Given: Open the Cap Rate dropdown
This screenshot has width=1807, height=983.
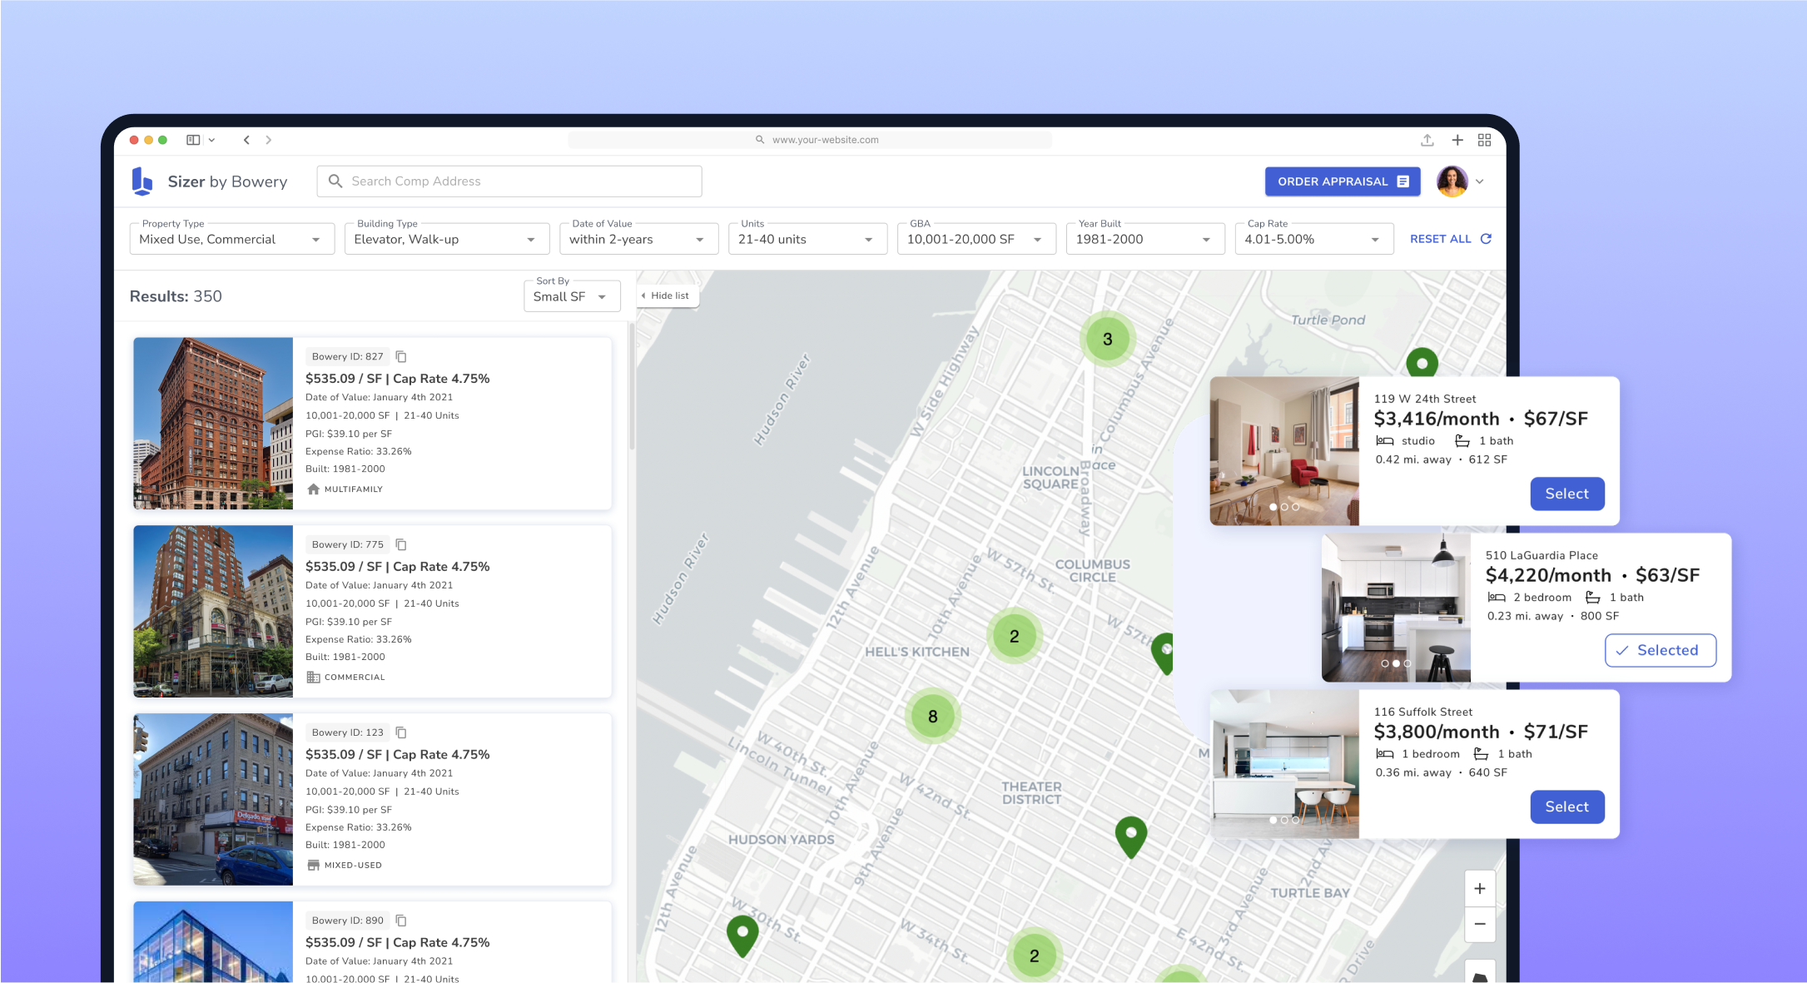Looking at the screenshot, I should point(1314,239).
